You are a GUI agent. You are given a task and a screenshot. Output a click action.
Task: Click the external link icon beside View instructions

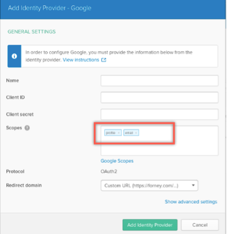pos(104,60)
